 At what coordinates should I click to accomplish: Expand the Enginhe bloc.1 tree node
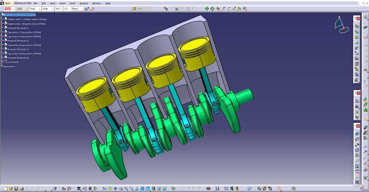click(2, 24)
